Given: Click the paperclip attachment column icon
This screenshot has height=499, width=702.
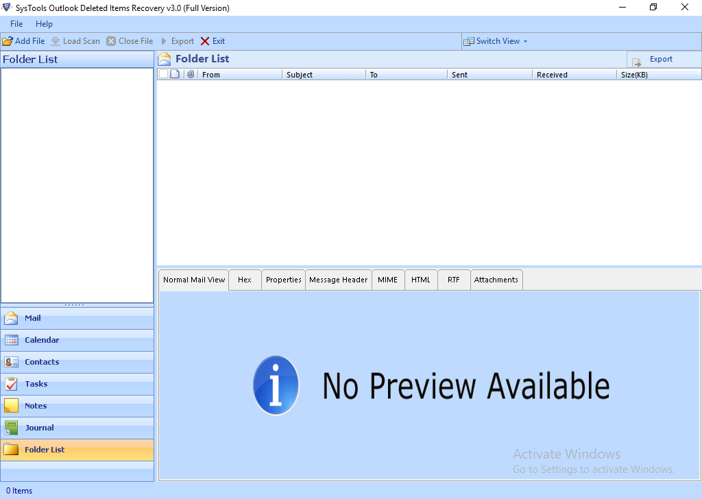Looking at the screenshot, I should click(190, 74).
